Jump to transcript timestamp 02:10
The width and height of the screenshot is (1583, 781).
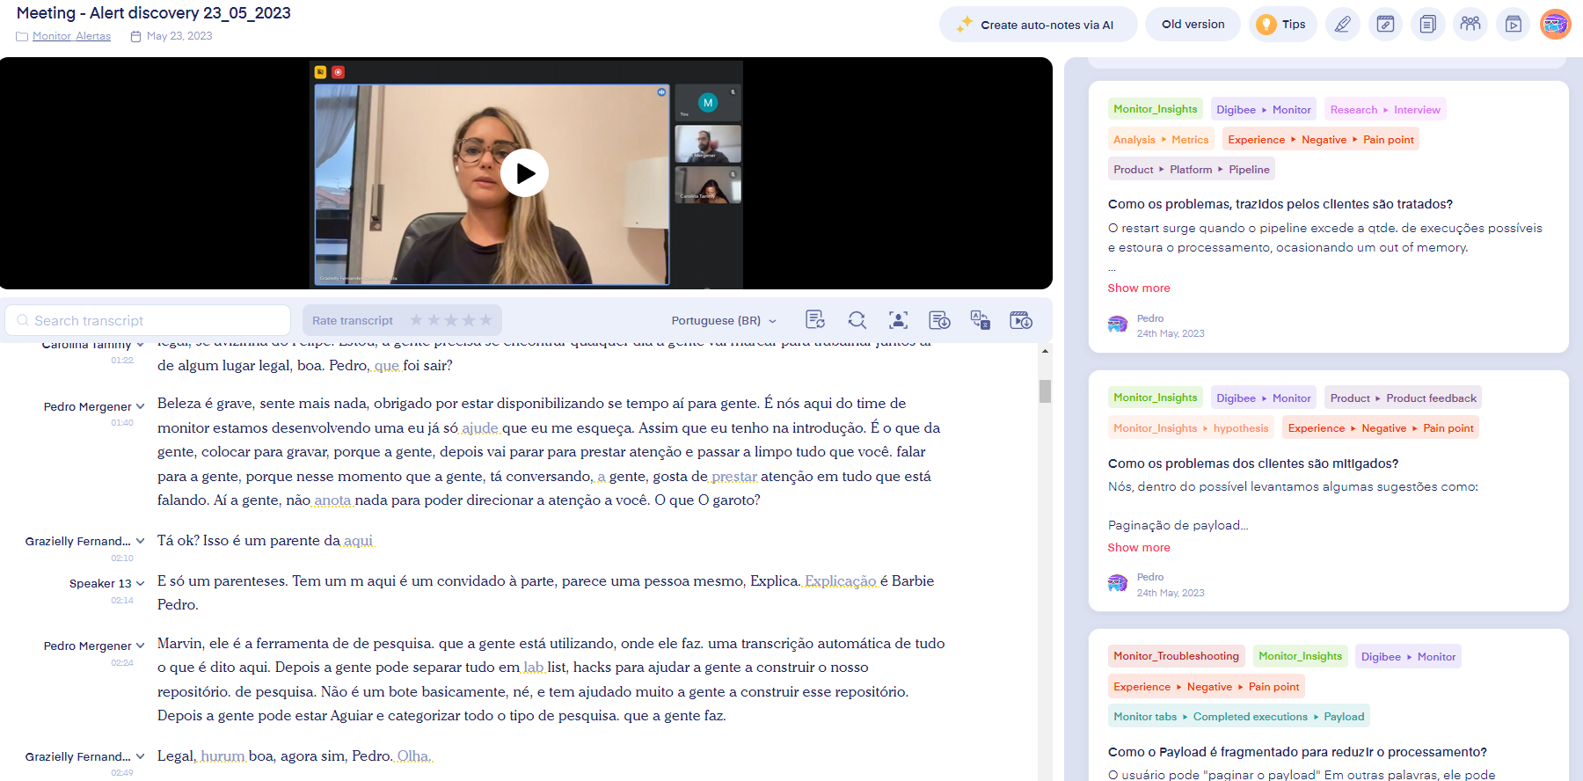[x=122, y=558]
